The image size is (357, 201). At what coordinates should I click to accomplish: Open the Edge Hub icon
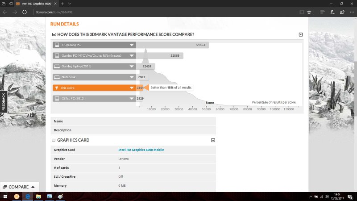[322, 12]
